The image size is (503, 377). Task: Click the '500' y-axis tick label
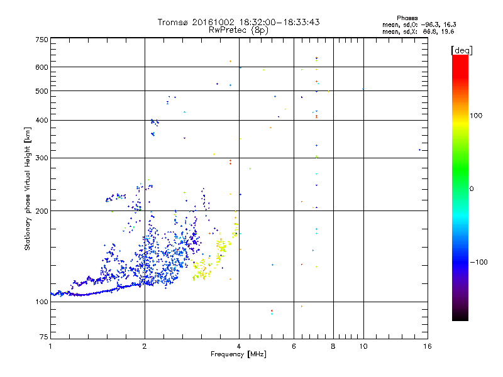41,91
